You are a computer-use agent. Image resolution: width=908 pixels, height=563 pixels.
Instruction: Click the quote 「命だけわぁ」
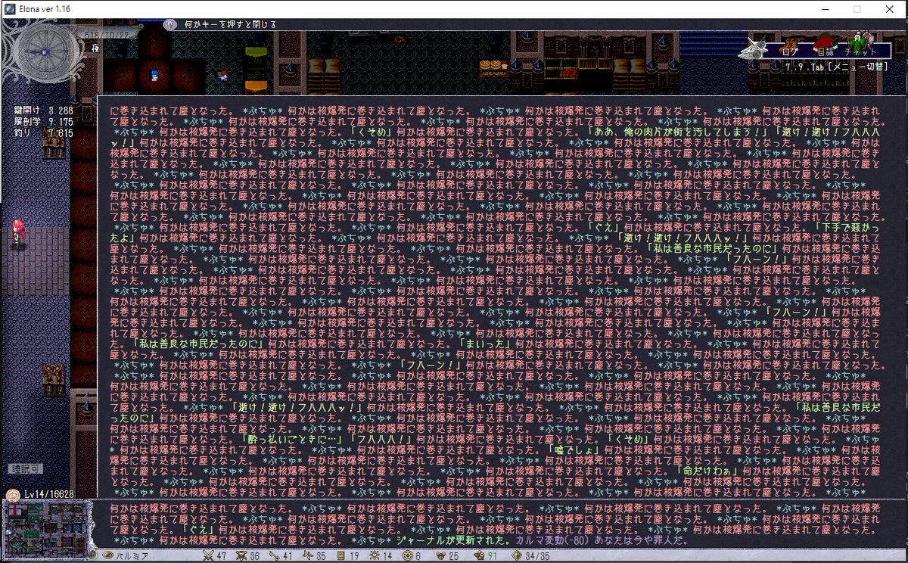(x=707, y=470)
